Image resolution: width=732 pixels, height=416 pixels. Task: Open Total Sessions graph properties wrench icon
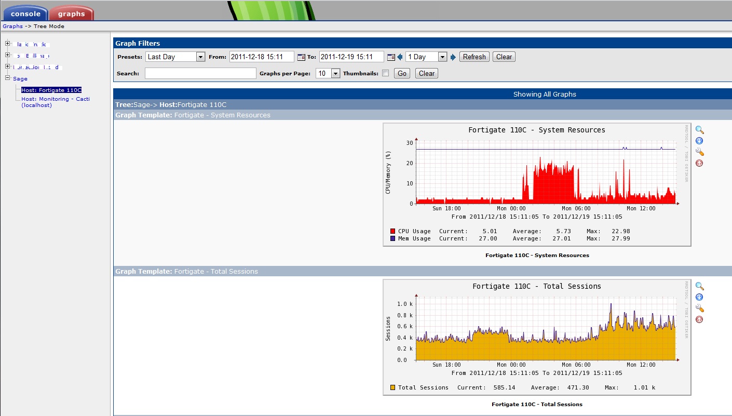coord(699,308)
